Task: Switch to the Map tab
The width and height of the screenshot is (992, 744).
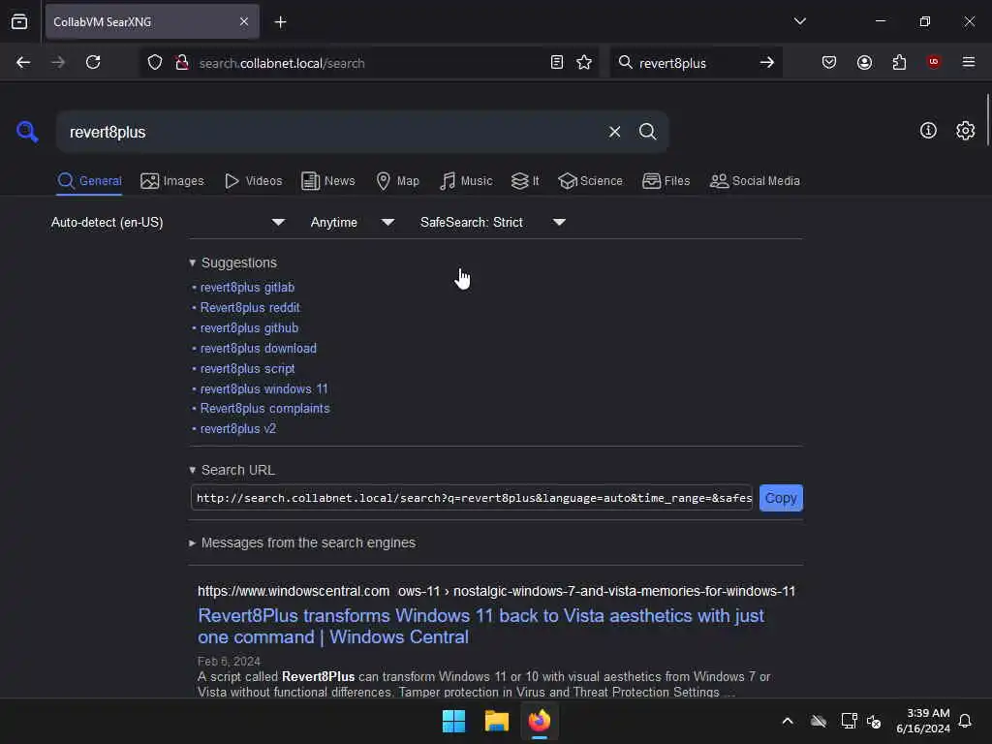Action: (x=397, y=181)
